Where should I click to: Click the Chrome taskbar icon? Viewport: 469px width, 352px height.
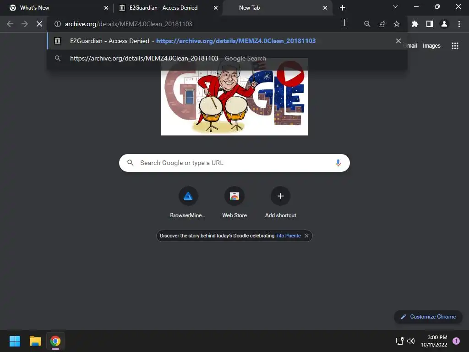click(55, 341)
